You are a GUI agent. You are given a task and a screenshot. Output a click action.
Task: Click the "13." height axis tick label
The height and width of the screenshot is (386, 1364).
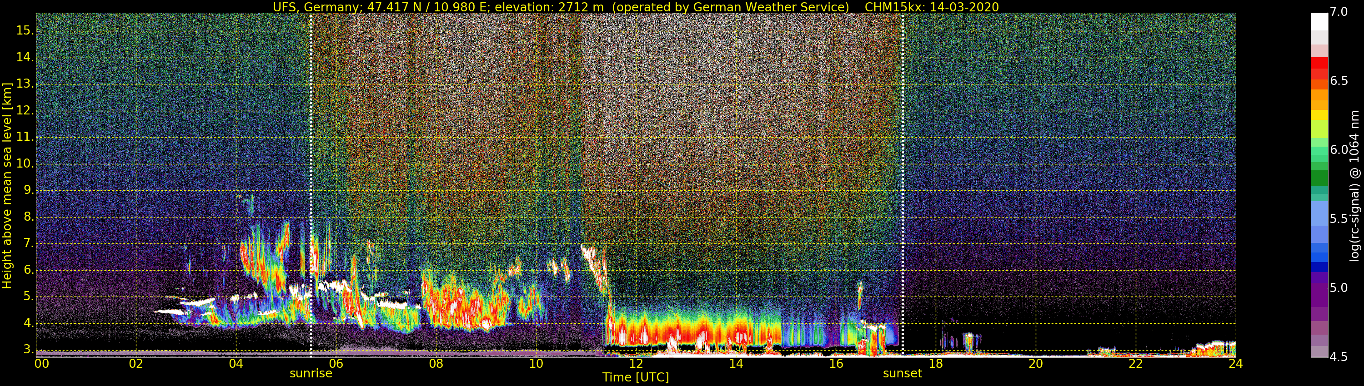pos(25,84)
